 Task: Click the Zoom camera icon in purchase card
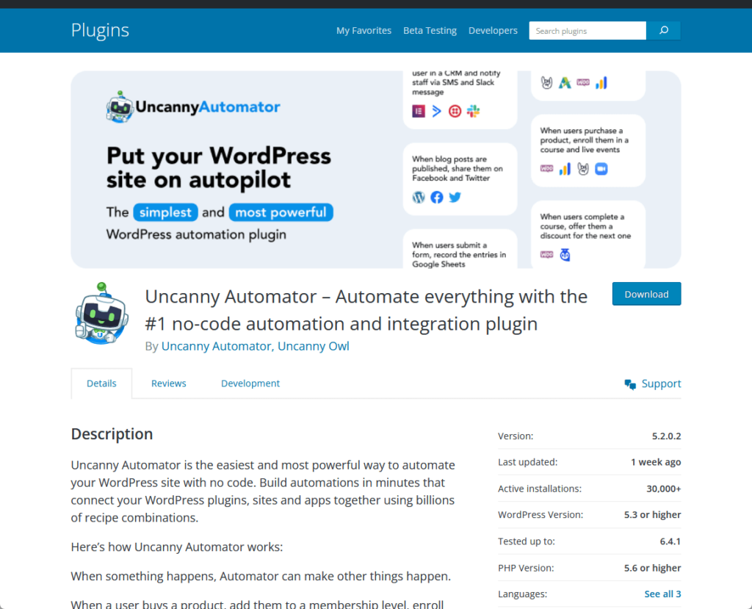pyautogui.click(x=601, y=169)
